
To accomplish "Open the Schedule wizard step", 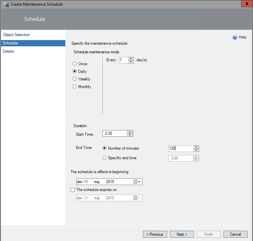I will 33,43.
